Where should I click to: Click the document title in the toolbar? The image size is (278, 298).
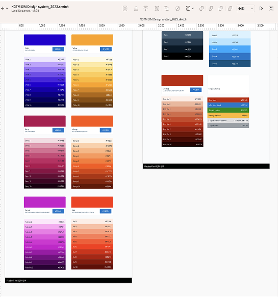[x=40, y=7]
